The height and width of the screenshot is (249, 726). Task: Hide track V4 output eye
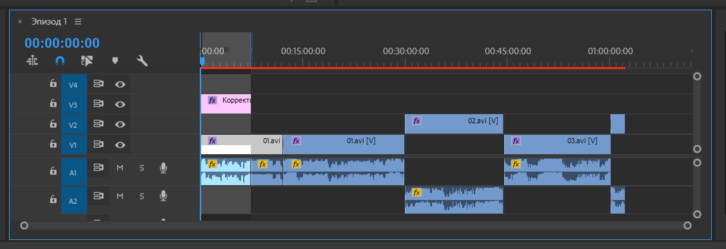pos(121,85)
